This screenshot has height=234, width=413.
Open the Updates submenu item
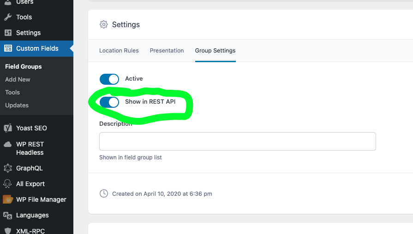(x=17, y=105)
